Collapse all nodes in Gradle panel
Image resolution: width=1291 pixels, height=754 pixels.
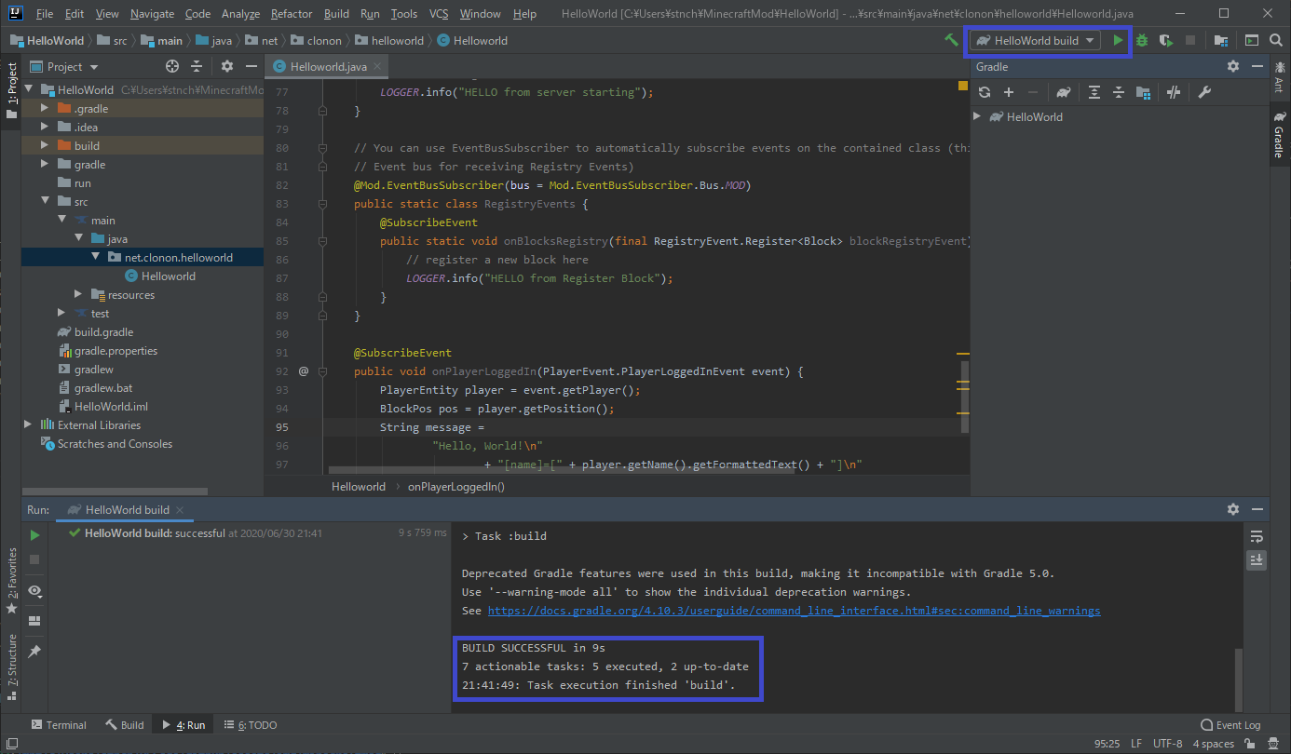point(1119,92)
